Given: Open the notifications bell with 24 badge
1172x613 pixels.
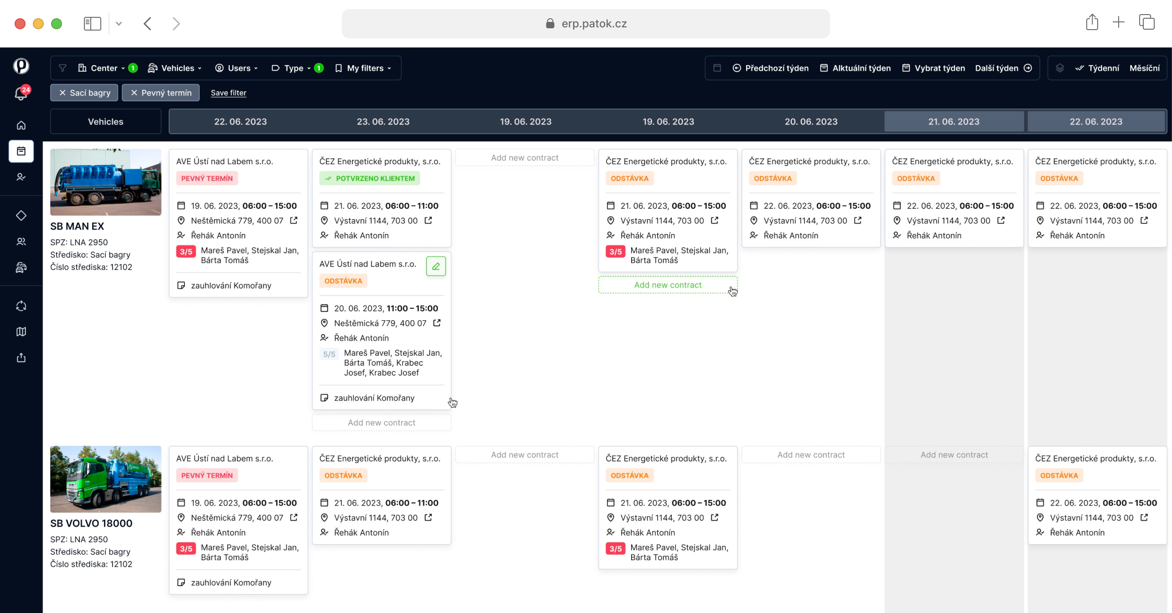Looking at the screenshot, I should pyautogui.click(x=21, y=93).
